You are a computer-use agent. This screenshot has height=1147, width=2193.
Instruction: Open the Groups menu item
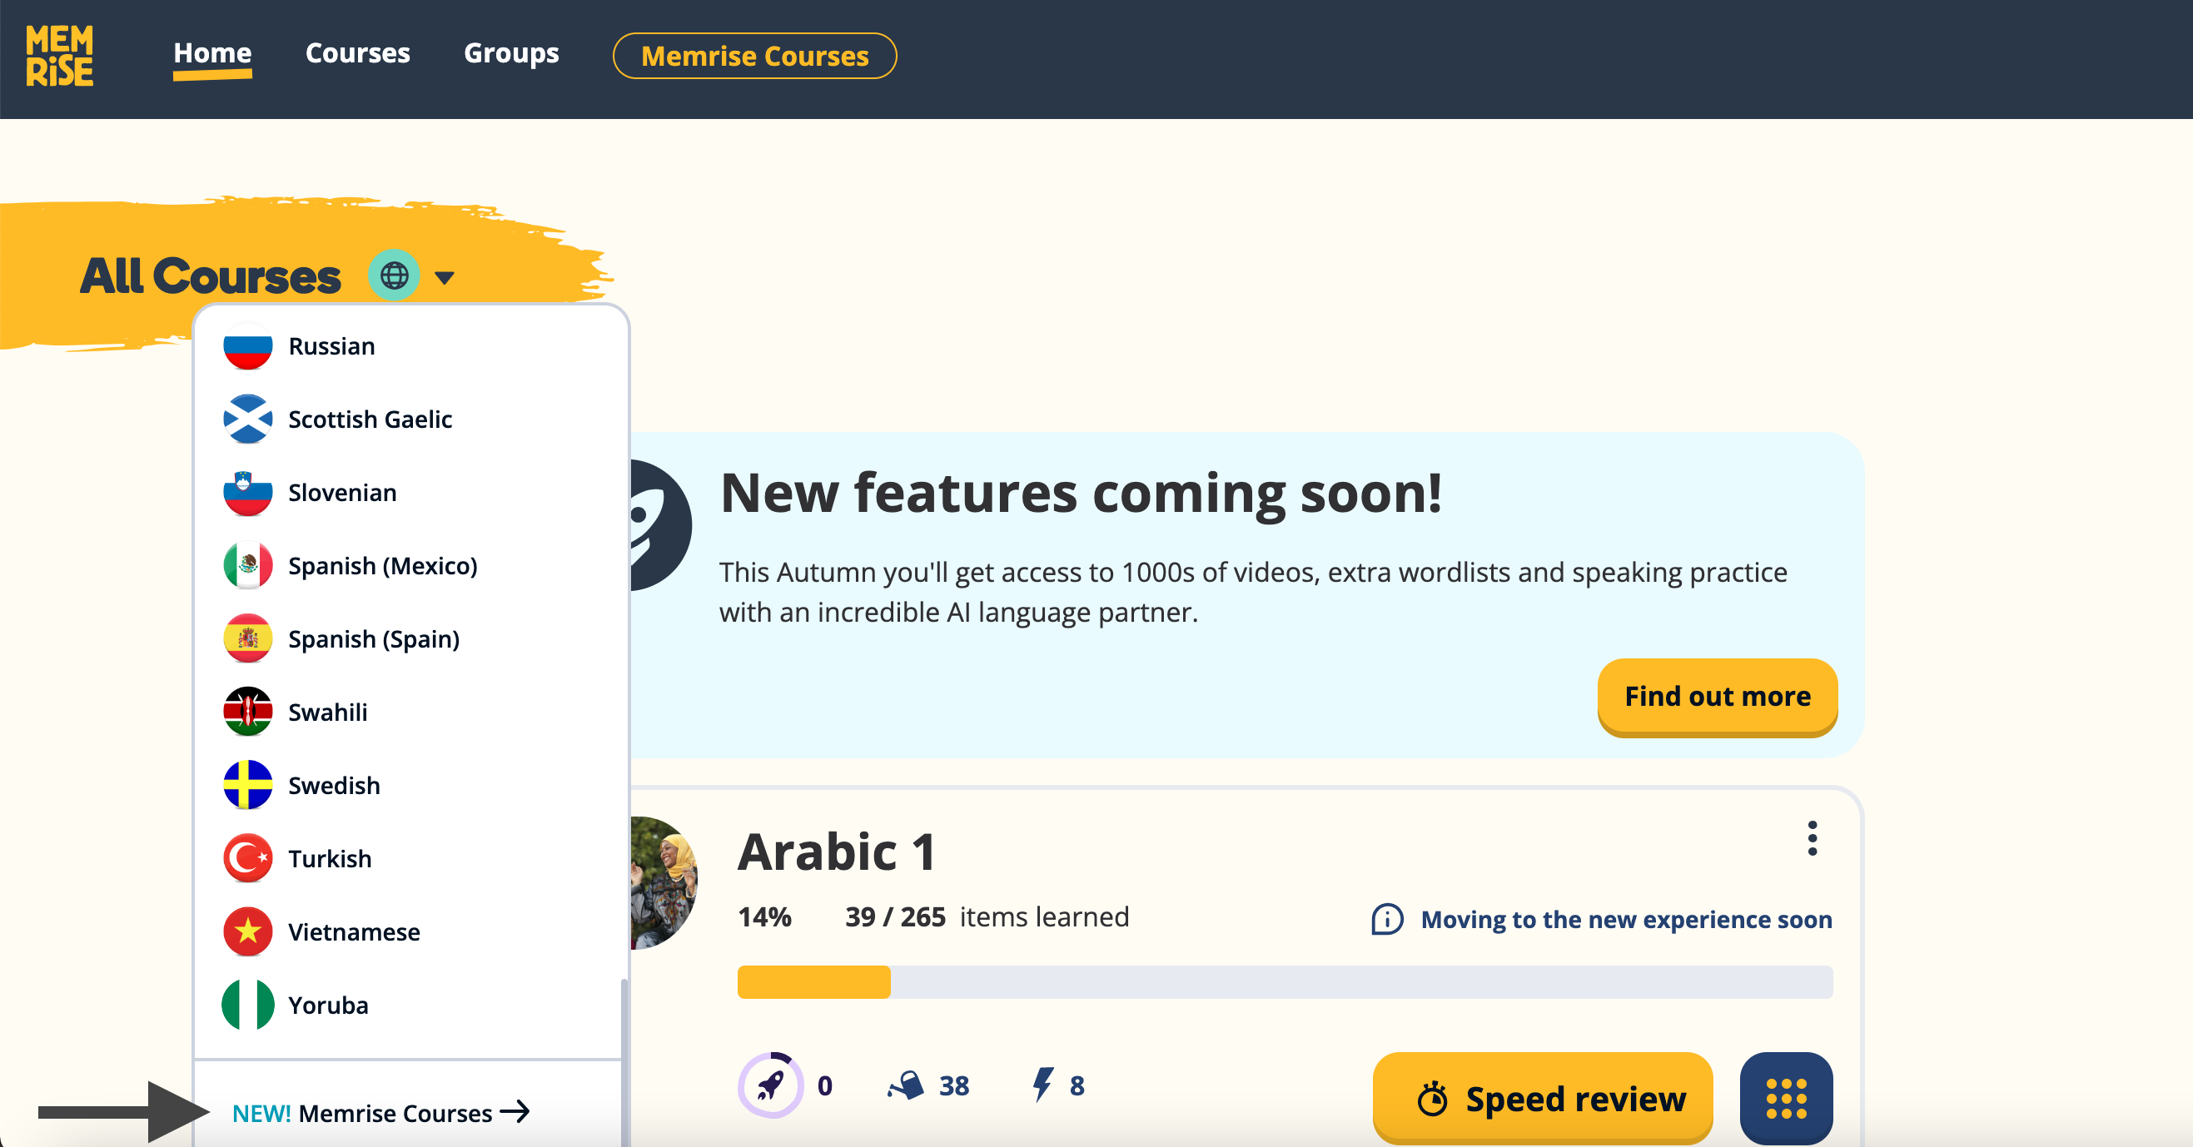coord(511,52)
